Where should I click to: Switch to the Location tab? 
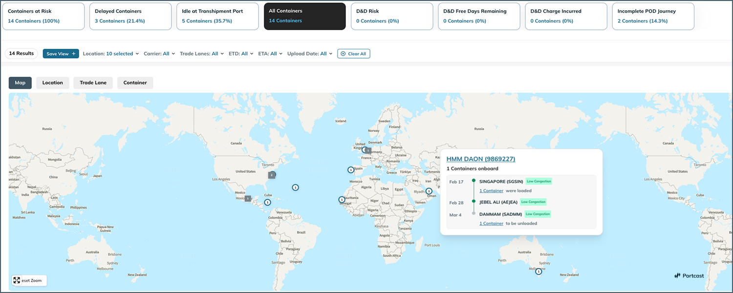pos(53,83)
